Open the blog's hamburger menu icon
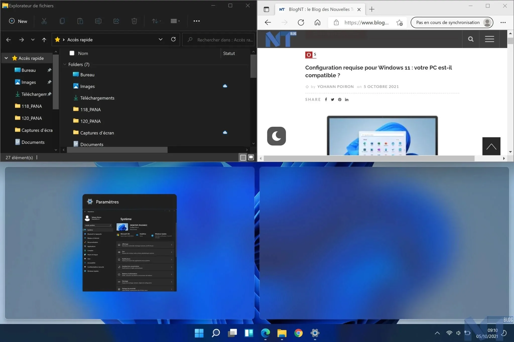 coord(489,39)
